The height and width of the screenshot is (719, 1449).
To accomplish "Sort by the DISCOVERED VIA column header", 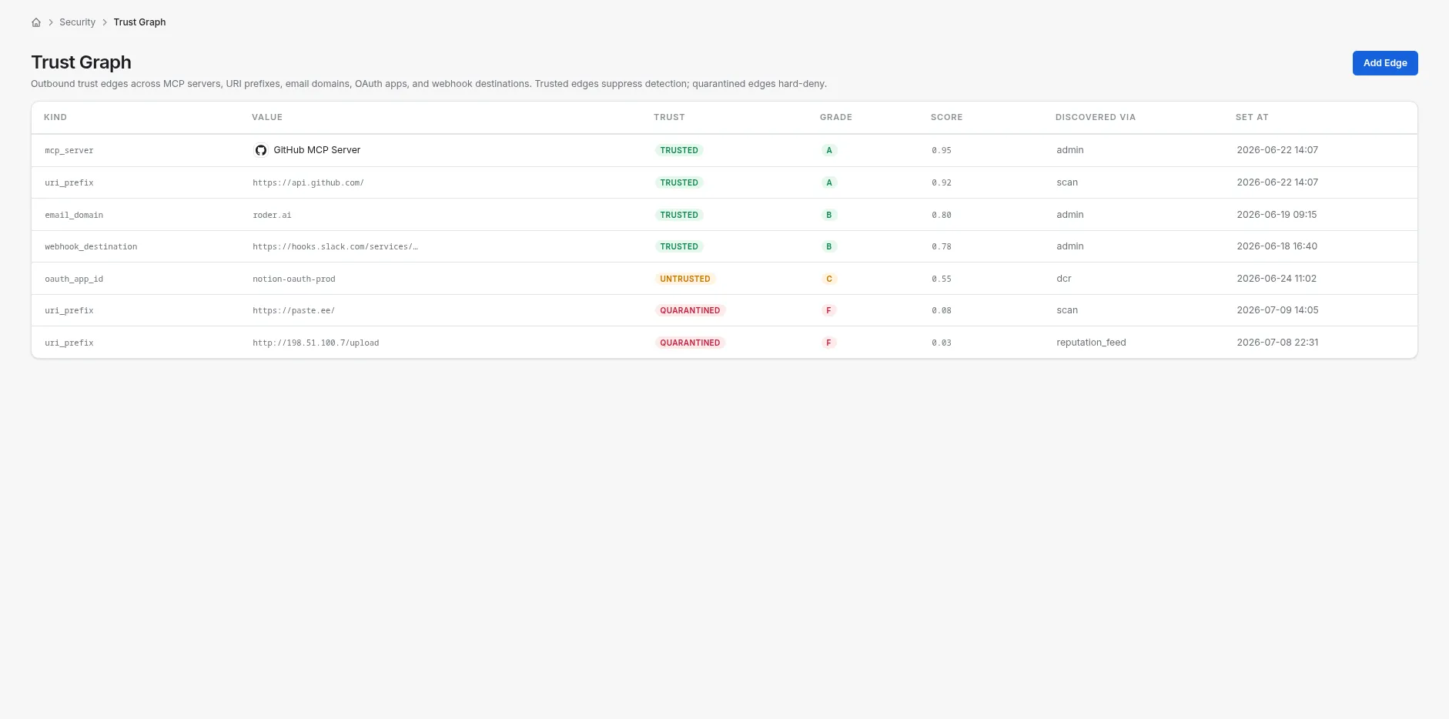I will pyautogui.click(x=1096, y=117).
